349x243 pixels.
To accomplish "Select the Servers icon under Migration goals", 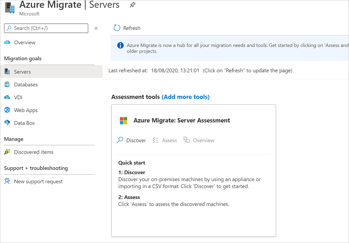I will click(x=7, y=72).
